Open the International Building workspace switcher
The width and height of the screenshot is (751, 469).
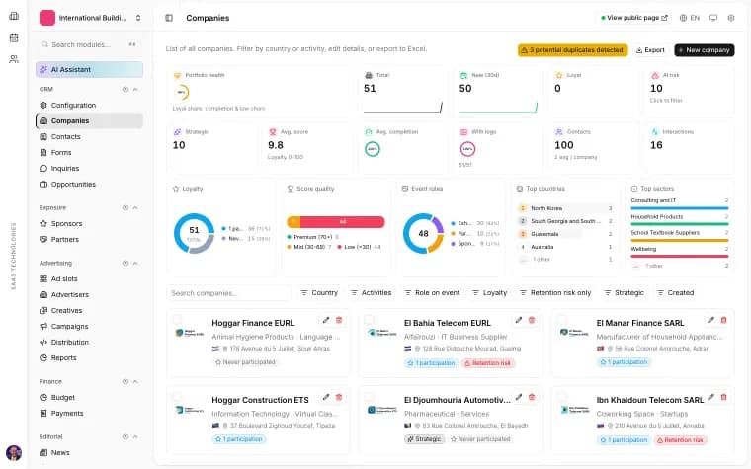(91, 18)
